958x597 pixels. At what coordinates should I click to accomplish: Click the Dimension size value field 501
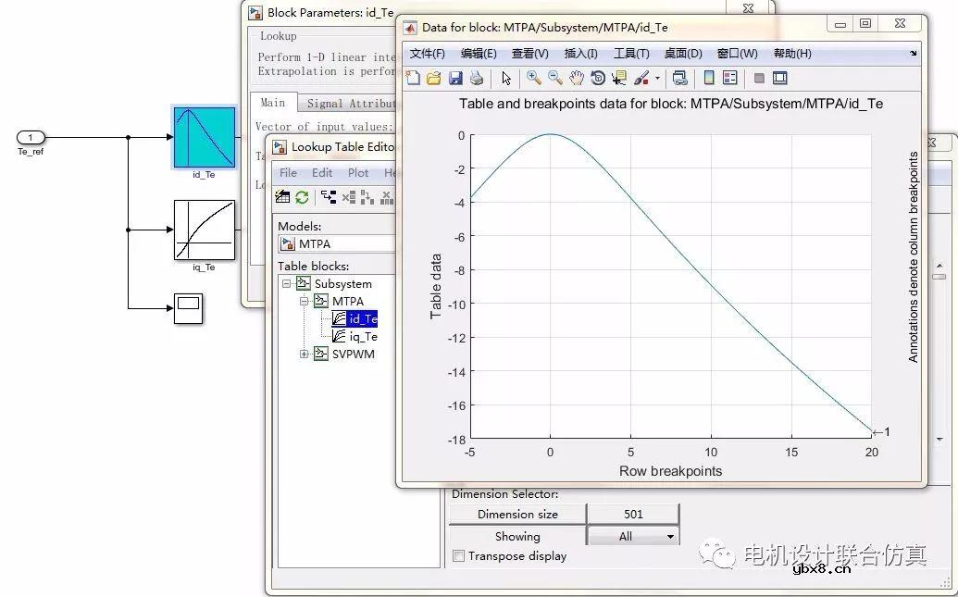point(633,515)
